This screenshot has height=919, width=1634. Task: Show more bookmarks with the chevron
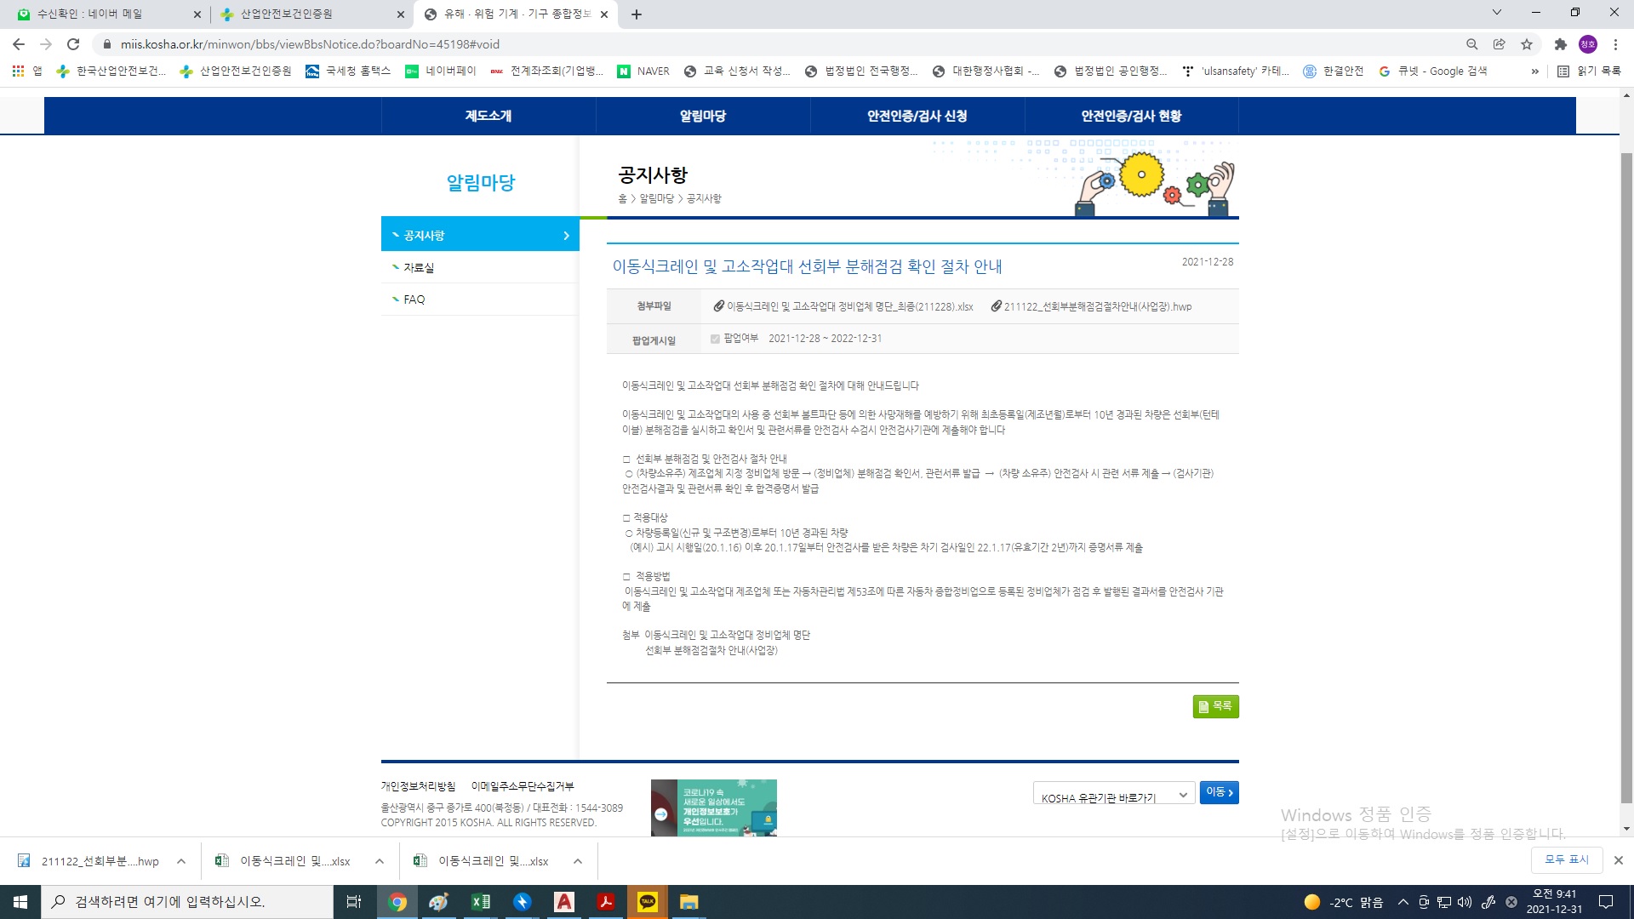[1534, 71]
